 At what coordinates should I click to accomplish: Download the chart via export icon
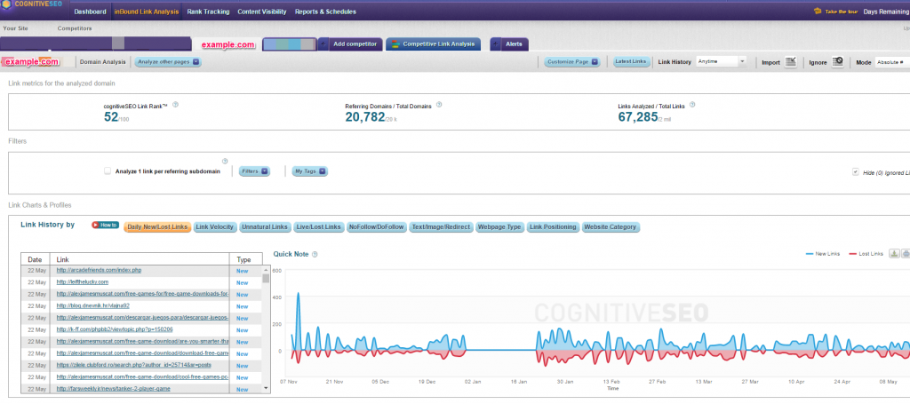894,254
